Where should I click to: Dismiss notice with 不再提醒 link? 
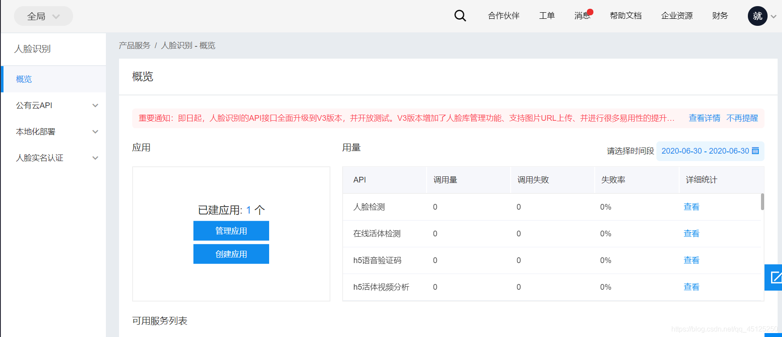point(742,118)
